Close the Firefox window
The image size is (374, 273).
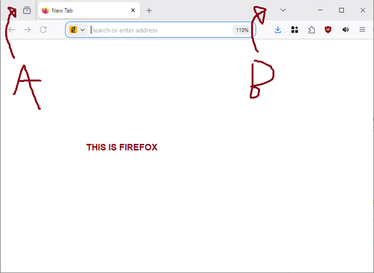tap(363, 10)
